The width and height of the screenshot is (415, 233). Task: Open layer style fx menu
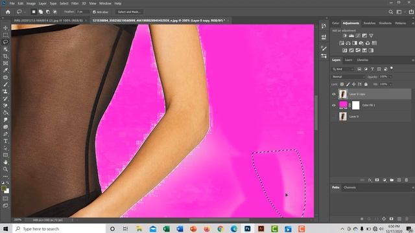pos(370,180)
